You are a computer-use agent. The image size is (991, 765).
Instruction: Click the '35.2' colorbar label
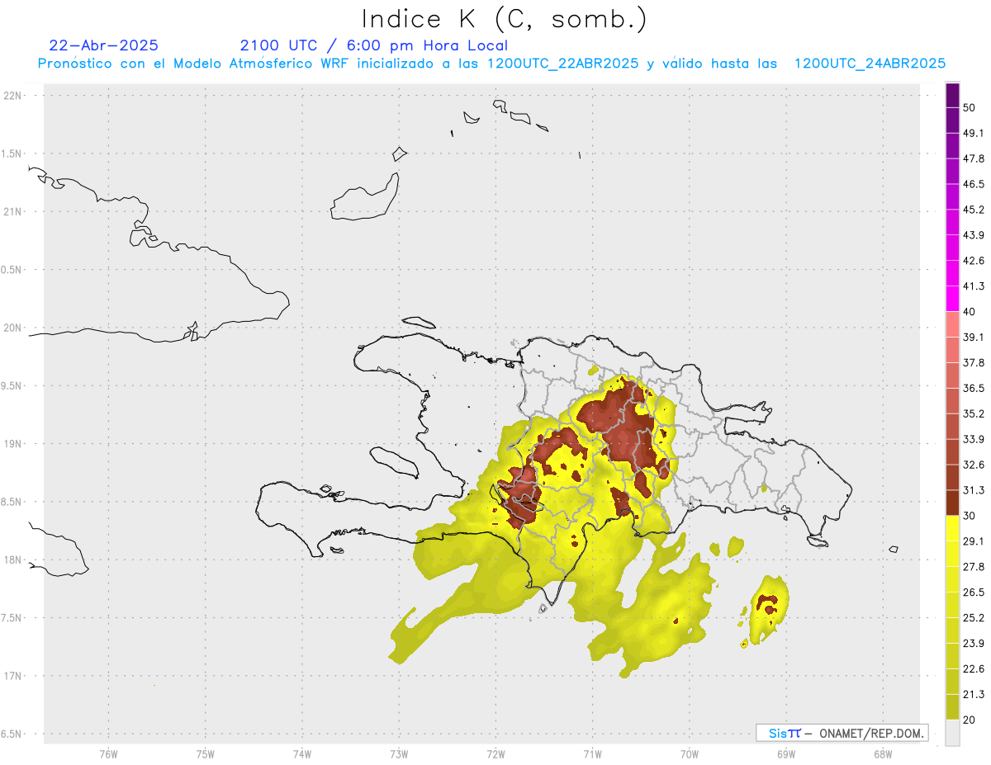coord(974,413)
